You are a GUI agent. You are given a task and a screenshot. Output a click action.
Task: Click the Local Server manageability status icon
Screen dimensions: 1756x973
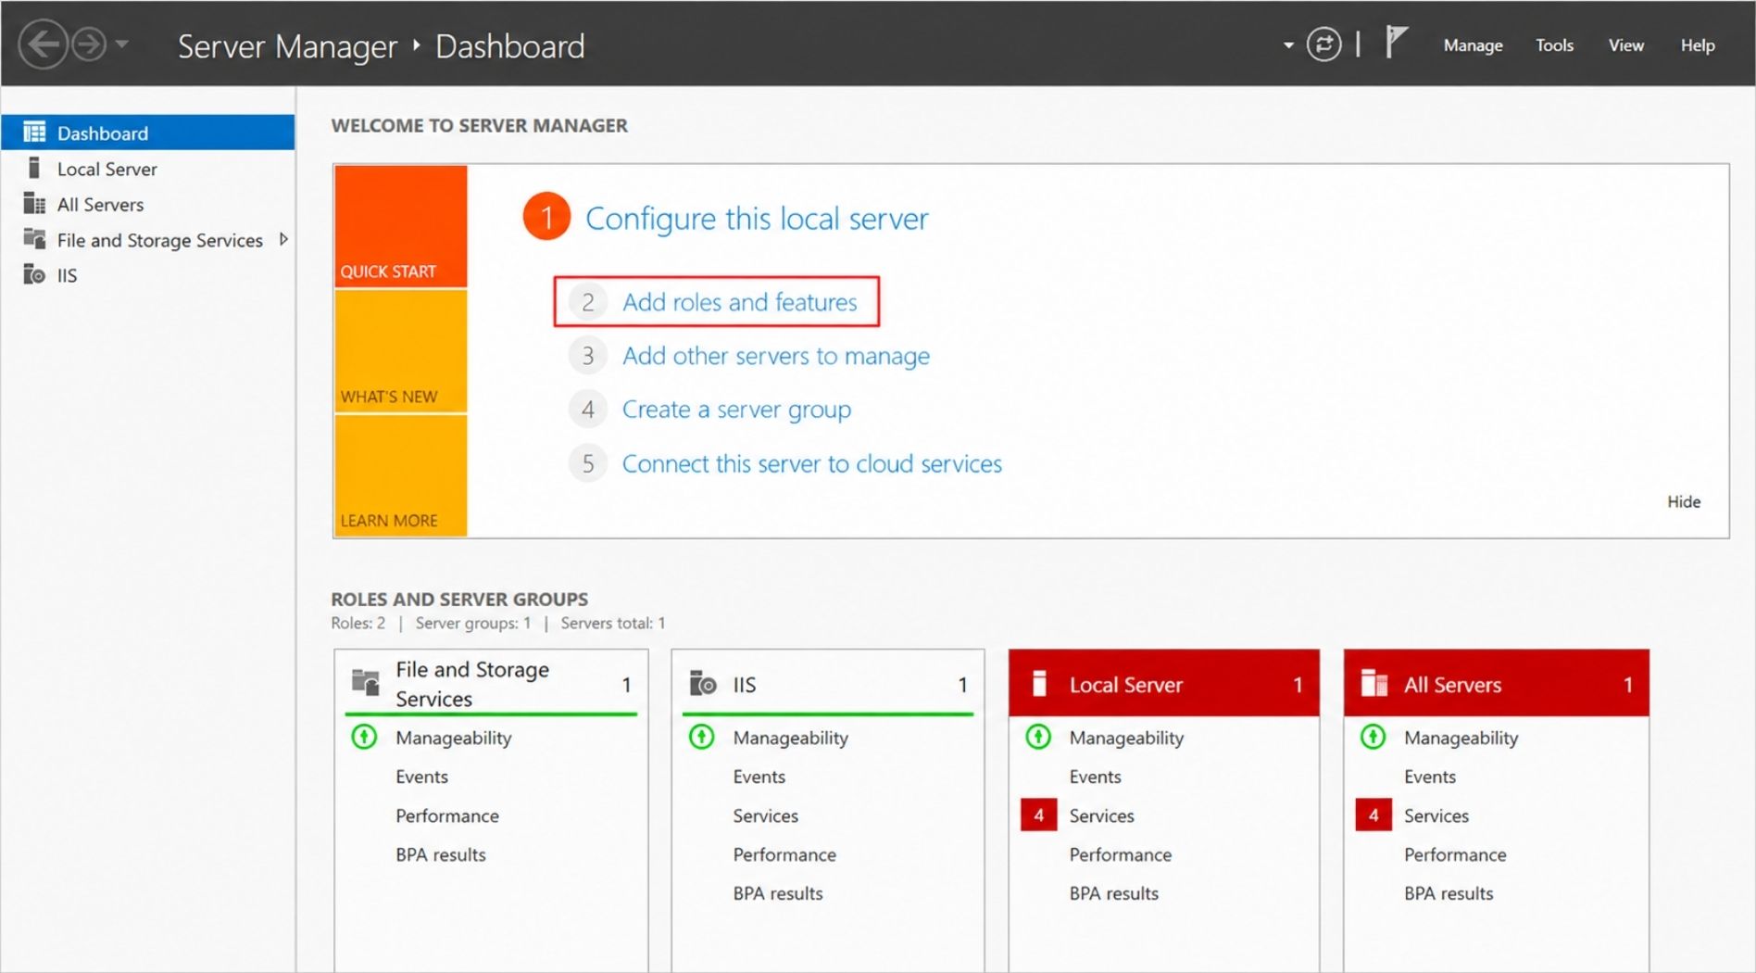(1038, 737)
